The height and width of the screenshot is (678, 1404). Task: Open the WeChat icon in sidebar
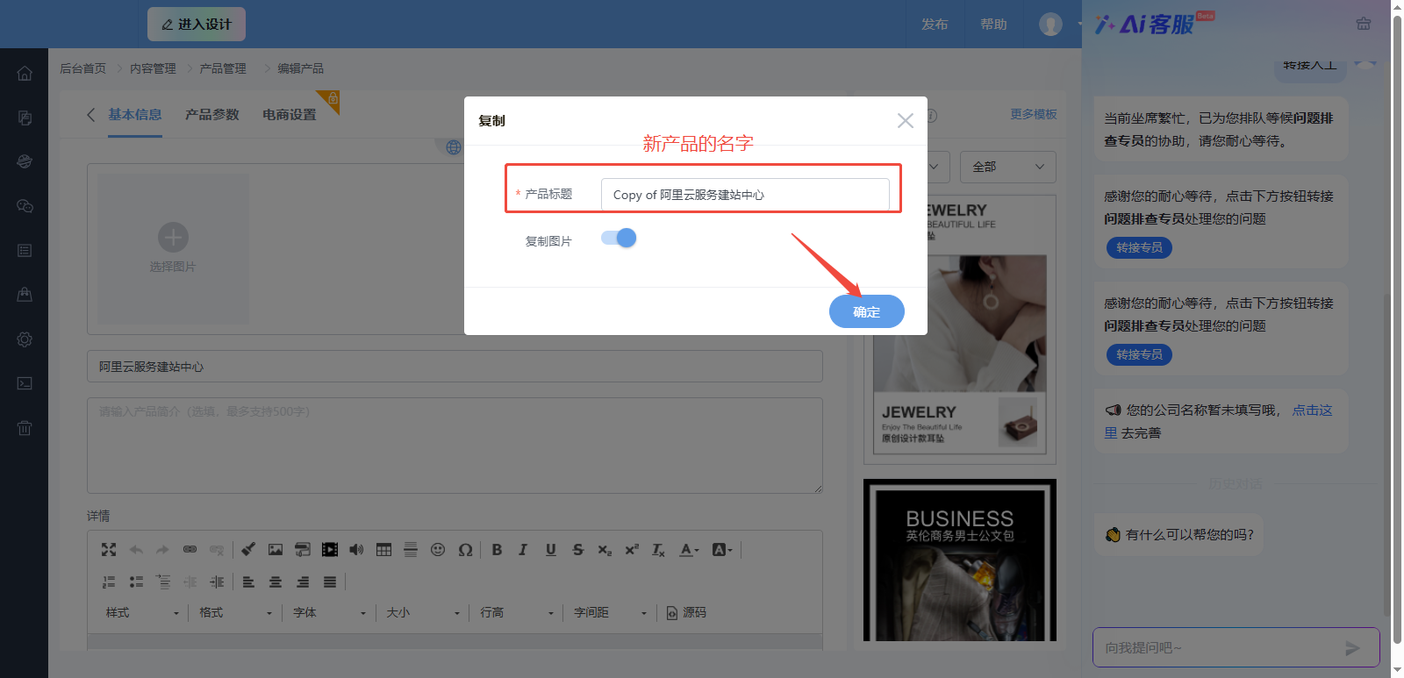click(25, 206)
